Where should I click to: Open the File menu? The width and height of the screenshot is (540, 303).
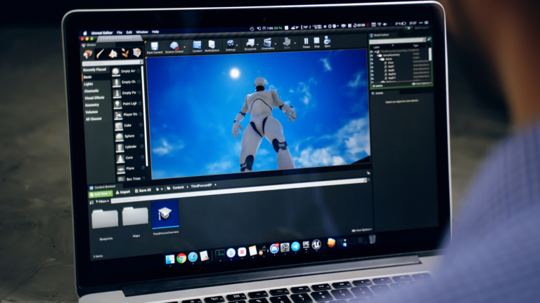point(120,33)
